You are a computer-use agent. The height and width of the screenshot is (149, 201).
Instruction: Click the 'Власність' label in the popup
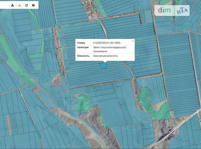[83, 56]
